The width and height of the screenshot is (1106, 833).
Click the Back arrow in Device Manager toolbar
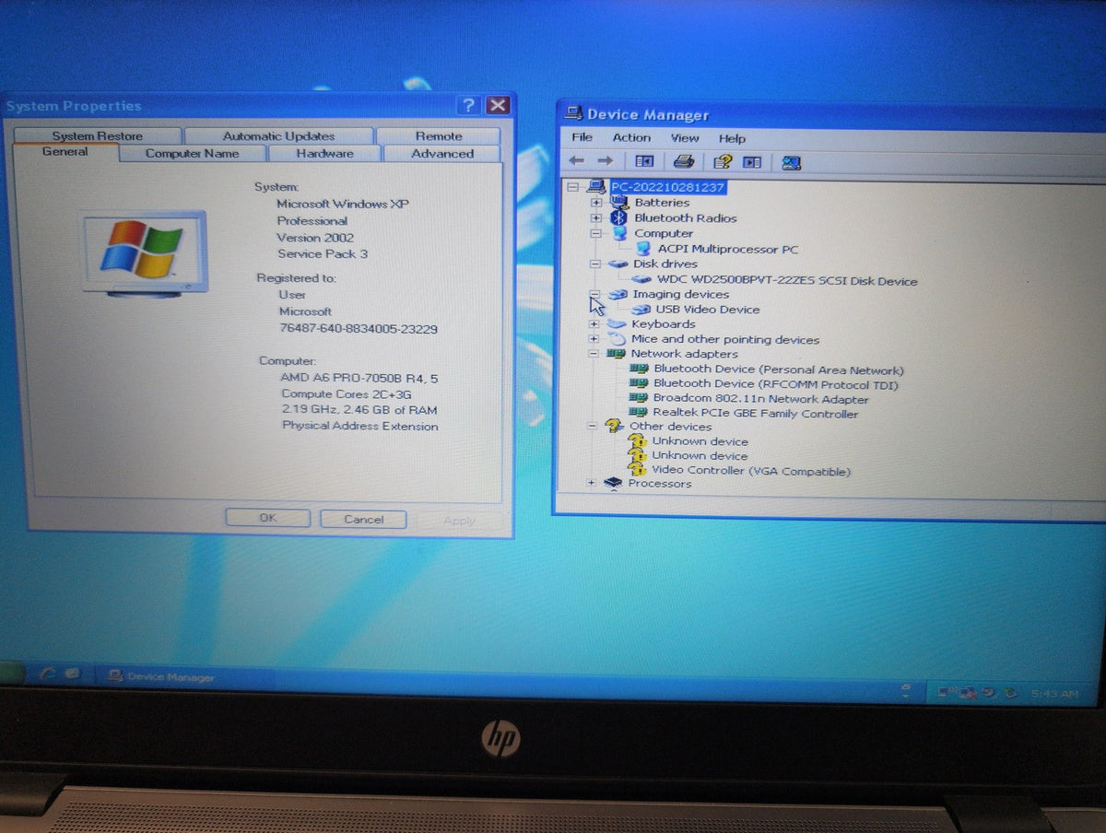coord(577,161)
